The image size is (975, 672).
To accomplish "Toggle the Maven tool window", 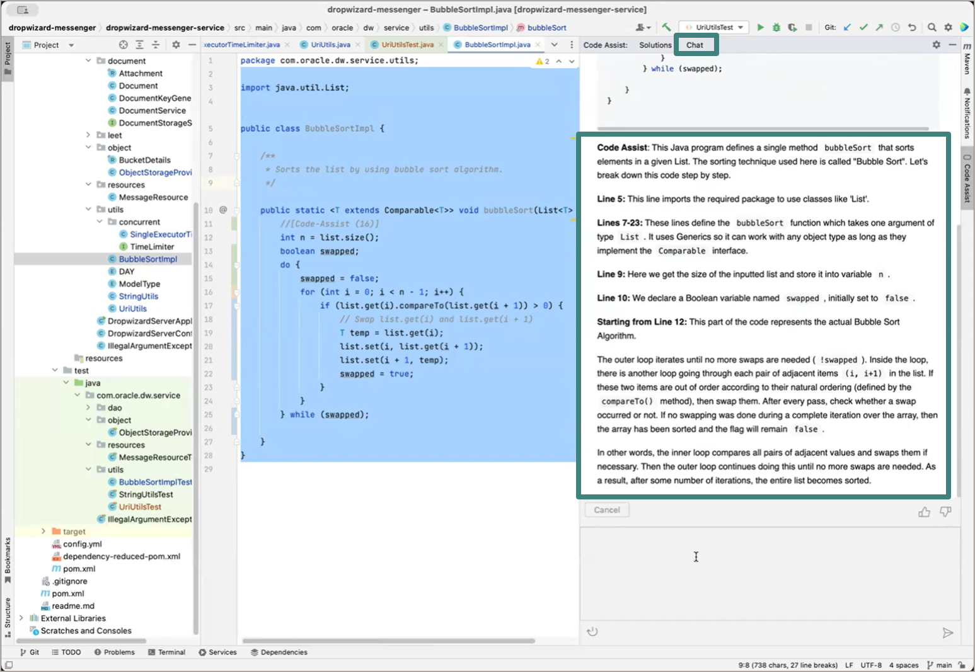I will 967,60.
